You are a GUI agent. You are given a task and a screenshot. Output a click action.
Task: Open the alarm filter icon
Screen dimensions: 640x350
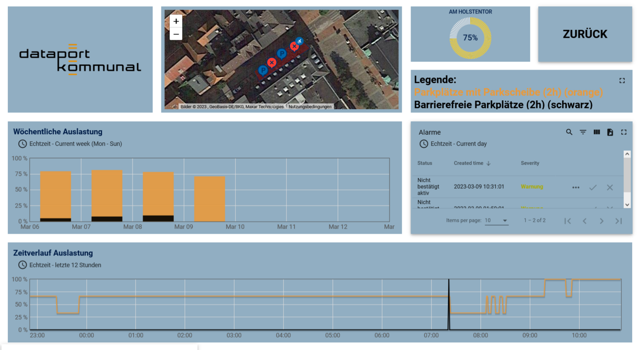click(x=583, y=132)
